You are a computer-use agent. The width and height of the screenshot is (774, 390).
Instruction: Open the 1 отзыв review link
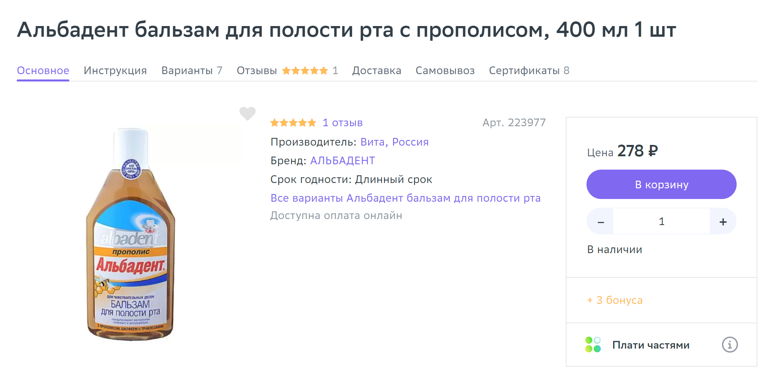[342, 123]
